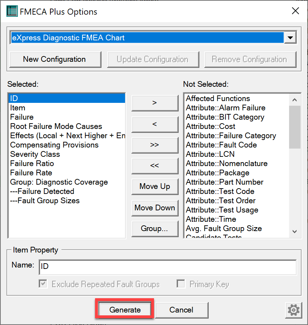Image resolution: width=308 pixels, height=325 pixels.
Task: Click the Remove Configuration button
Action: click(x=250, y=60)
